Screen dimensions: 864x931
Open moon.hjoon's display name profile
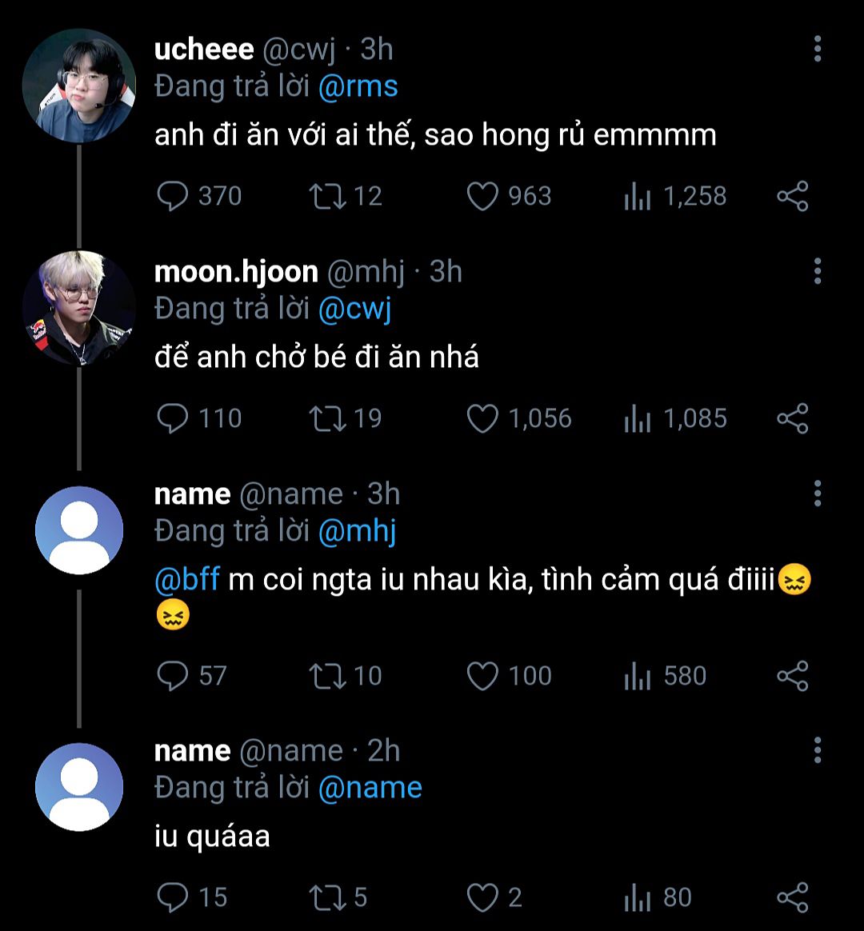coord(236,272)
